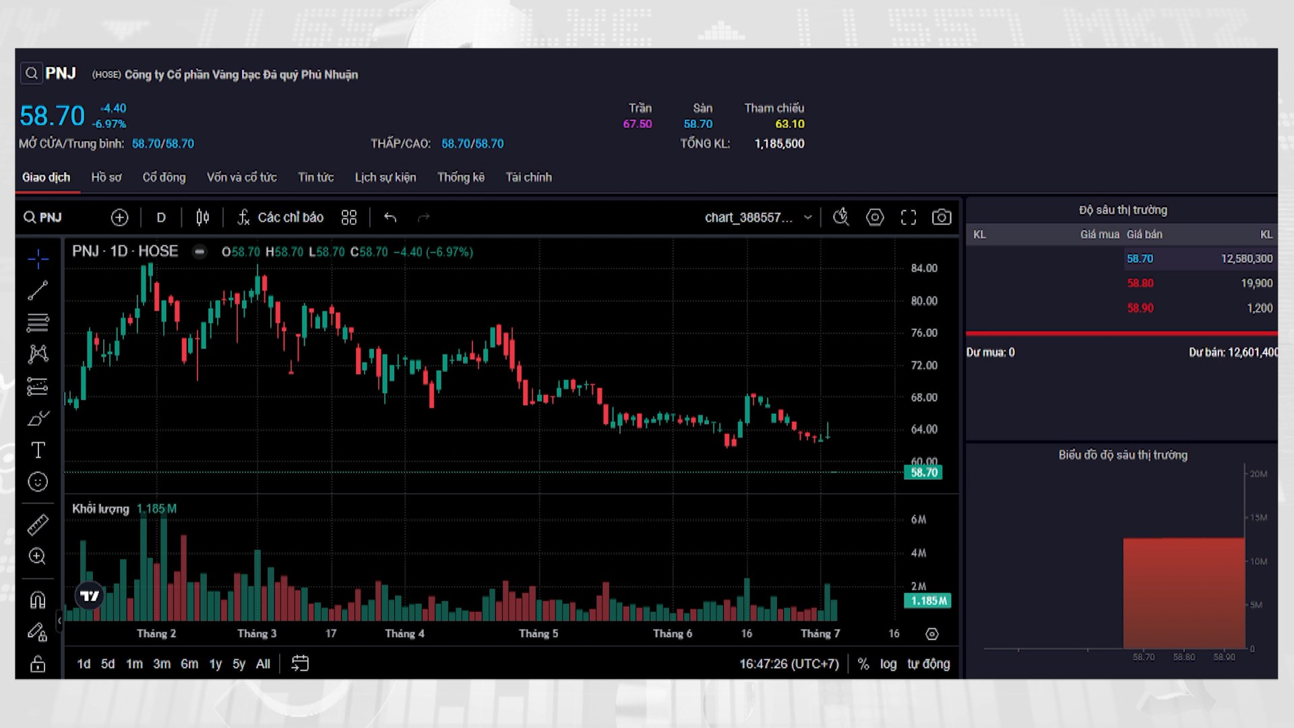Open the emoji icons tool
The height and width of the screenshot is (728, 1294).
(38, 481)
